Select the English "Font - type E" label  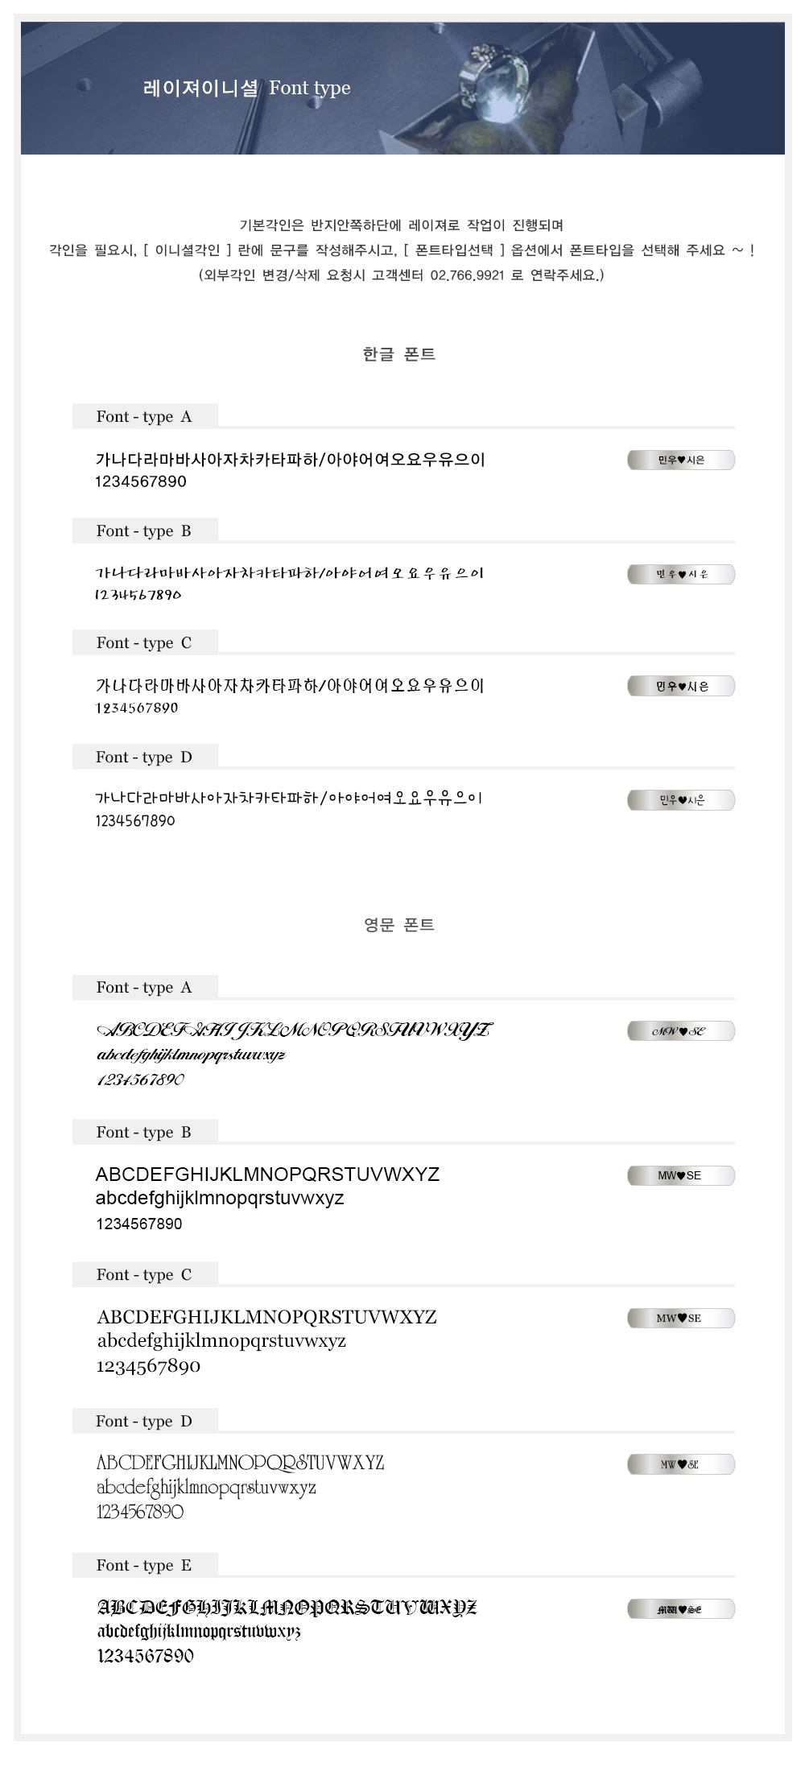pyautogui.click(x=144, y=1566)
